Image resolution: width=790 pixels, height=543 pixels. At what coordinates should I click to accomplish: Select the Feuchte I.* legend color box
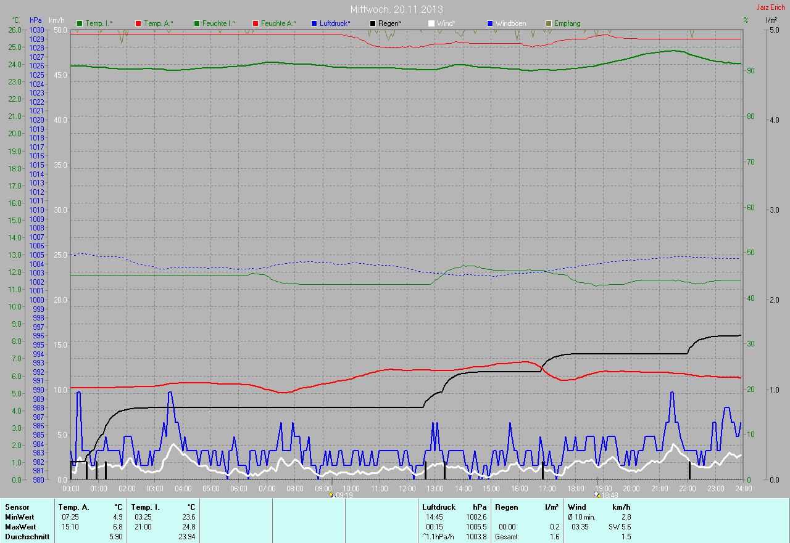(x=197, y=23)
